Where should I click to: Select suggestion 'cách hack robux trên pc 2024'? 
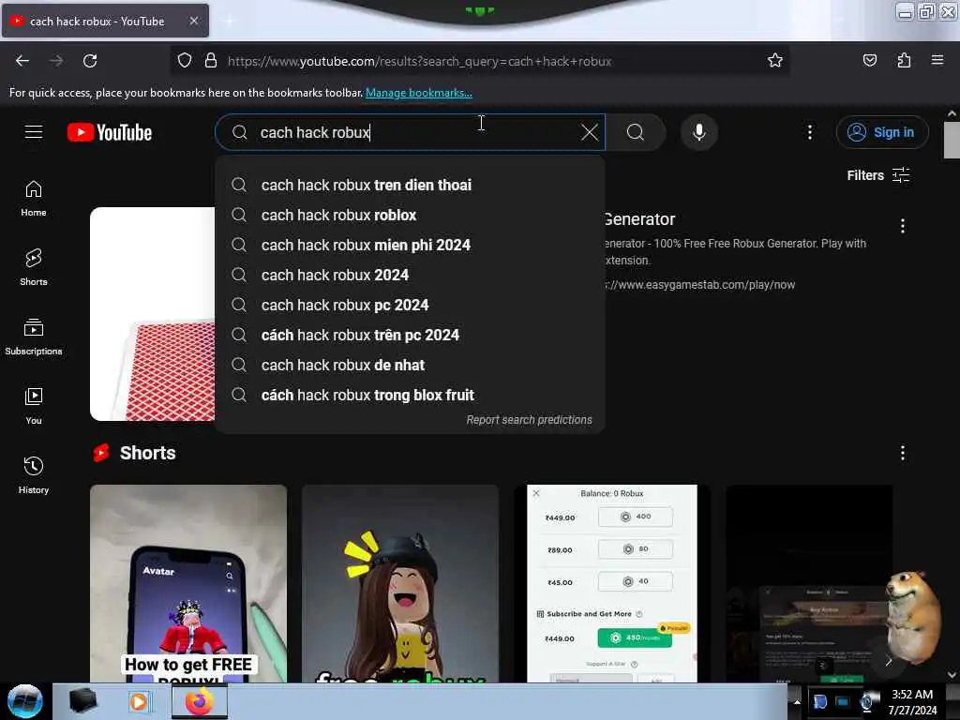click(x=410, y=335)
